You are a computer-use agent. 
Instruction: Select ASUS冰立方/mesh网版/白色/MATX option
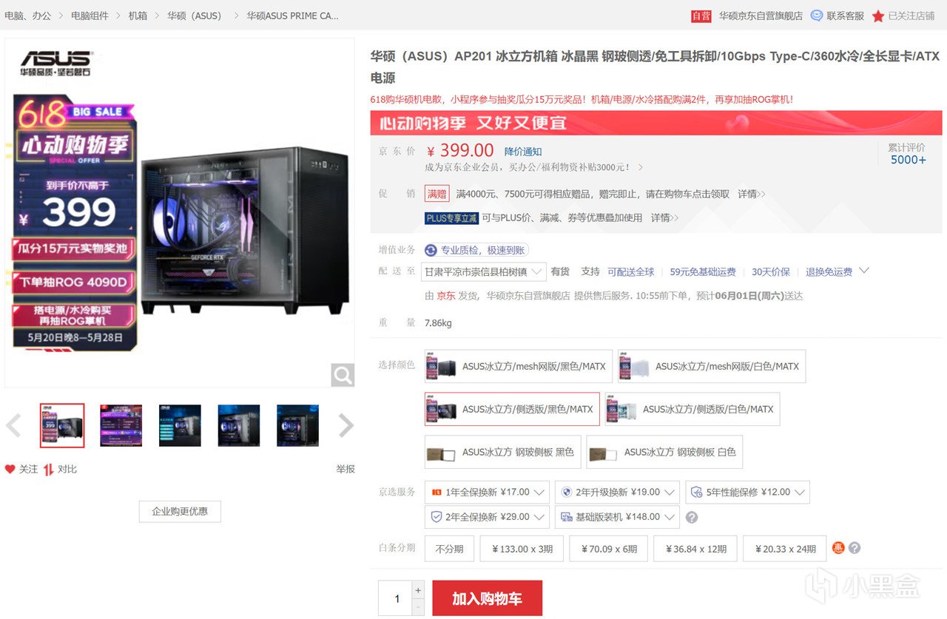click(x=712, y=366)
